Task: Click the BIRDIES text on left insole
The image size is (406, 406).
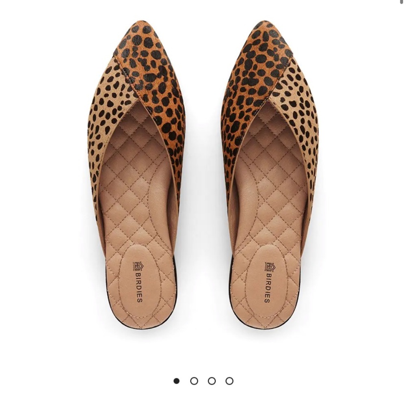Action: click(x=139, y=287)
